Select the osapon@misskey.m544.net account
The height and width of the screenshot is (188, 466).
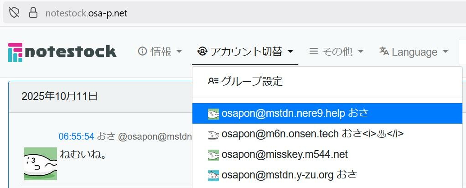click(285, 155)
